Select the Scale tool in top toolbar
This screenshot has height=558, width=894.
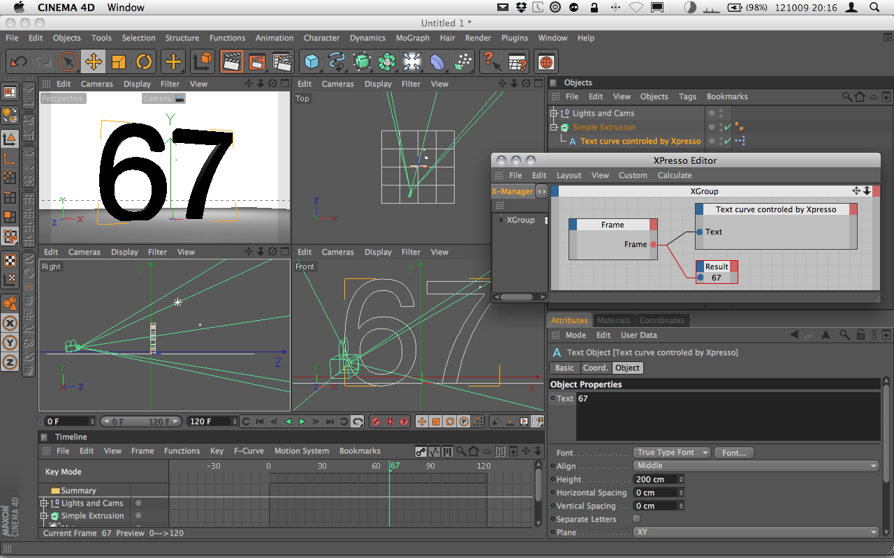119,61
